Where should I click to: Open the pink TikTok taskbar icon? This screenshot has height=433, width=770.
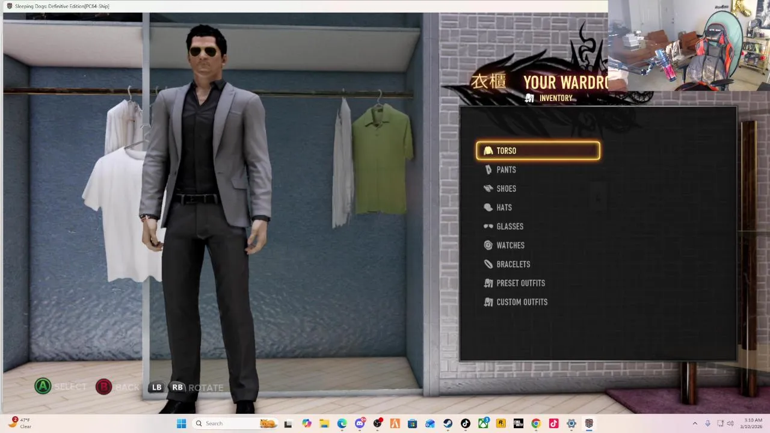(x=553, y=423)
